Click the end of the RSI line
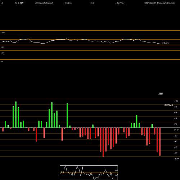Image resolution: width=180 pixels, height=180 pixels. pyautogui.click(x=159, y=44)
